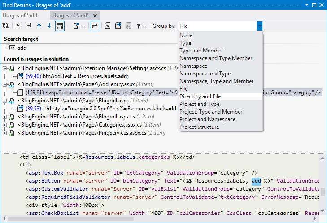The width and height of the screenshot is (327, 223).
Task: Choose 'Project Structure' from the list
Action: [x=199, y=127]
